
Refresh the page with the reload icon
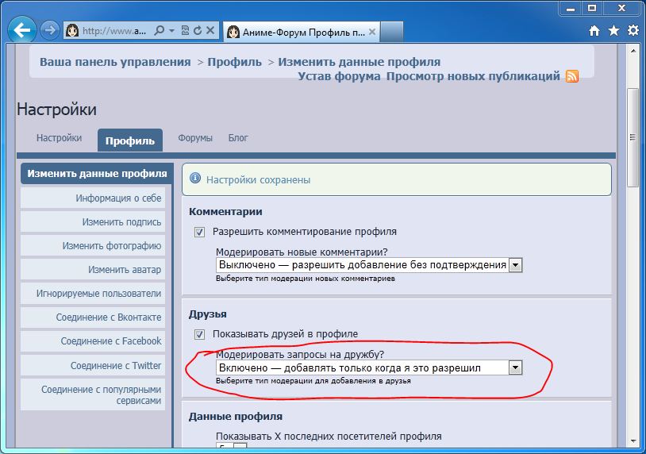point(197,31)
